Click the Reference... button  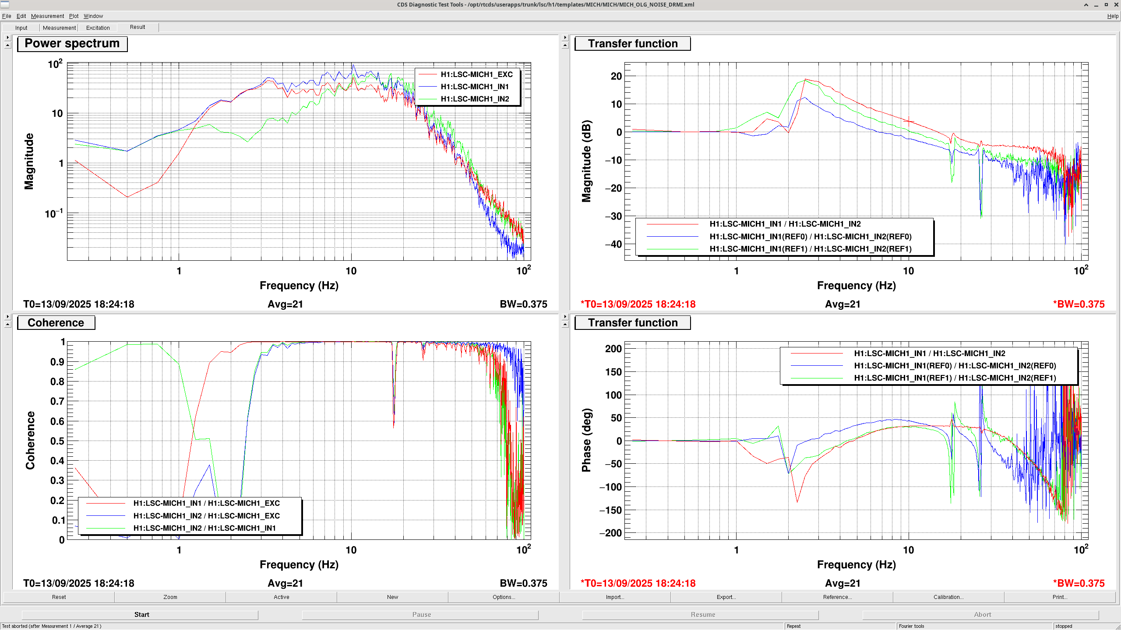[x=837, y=597]
